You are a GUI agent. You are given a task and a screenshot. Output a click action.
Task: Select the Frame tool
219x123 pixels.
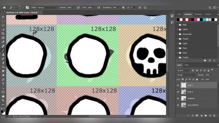[3, 38]
